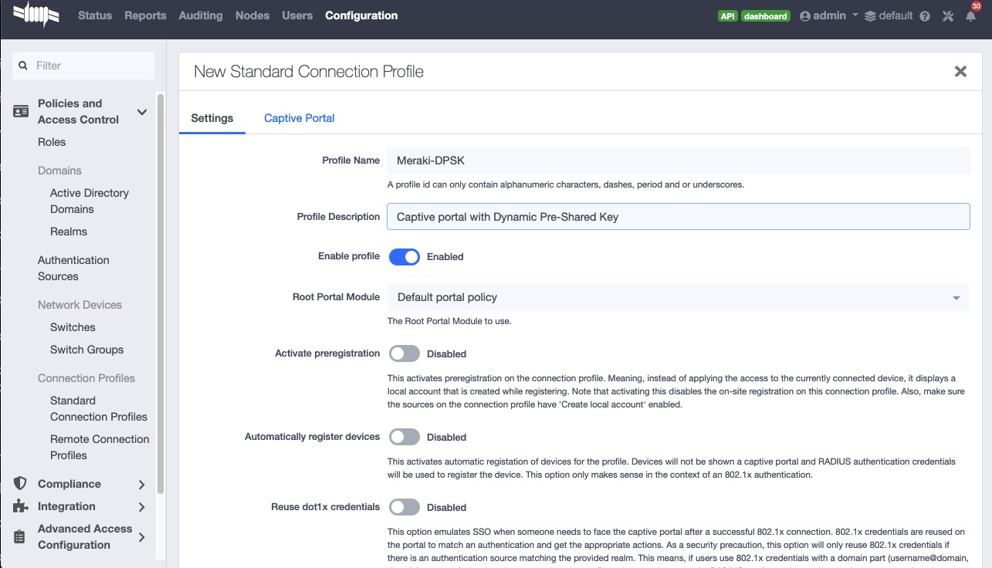
Task: Click into the Profile Name field
Action: [677, 161]
